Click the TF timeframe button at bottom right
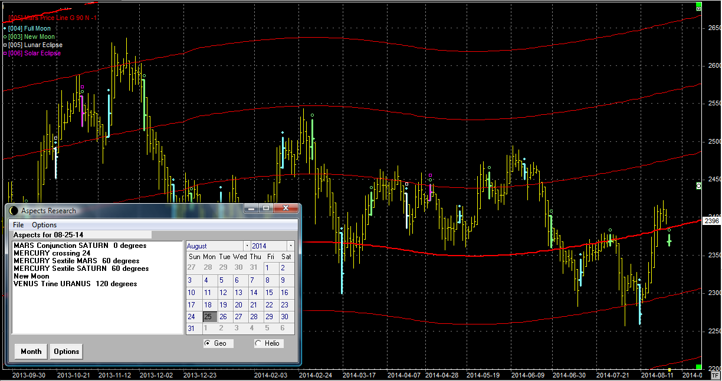The height and width of the screenshot is (381, 722). 715,375
